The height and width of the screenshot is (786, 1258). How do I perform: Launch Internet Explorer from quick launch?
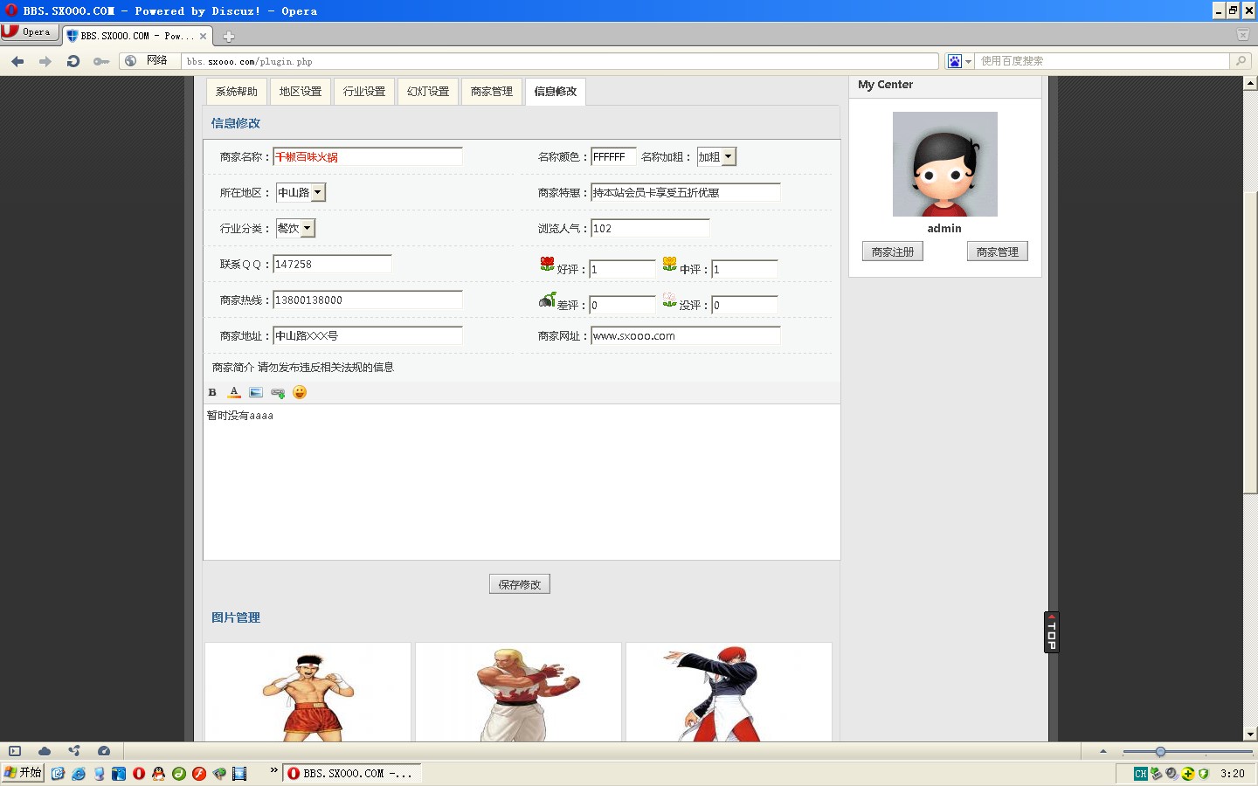click(79, 774)
